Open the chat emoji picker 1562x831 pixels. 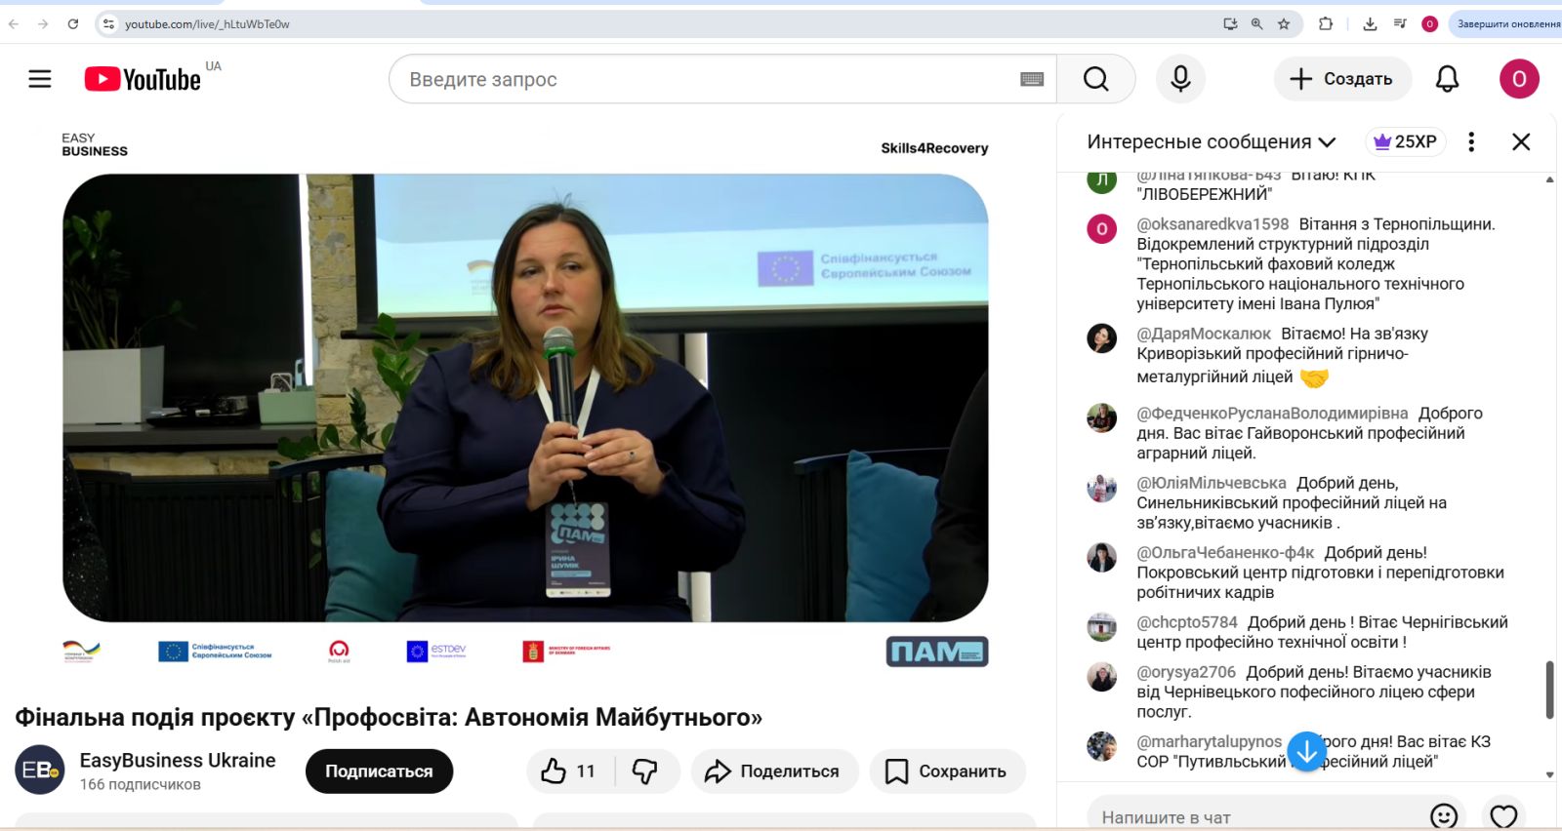(1443, 815)
